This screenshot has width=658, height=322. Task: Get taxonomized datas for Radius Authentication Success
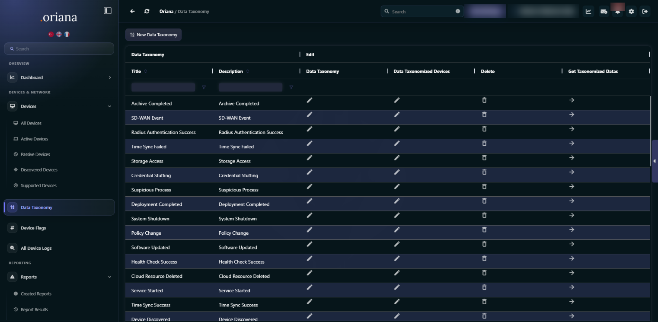tap(572, 129)
